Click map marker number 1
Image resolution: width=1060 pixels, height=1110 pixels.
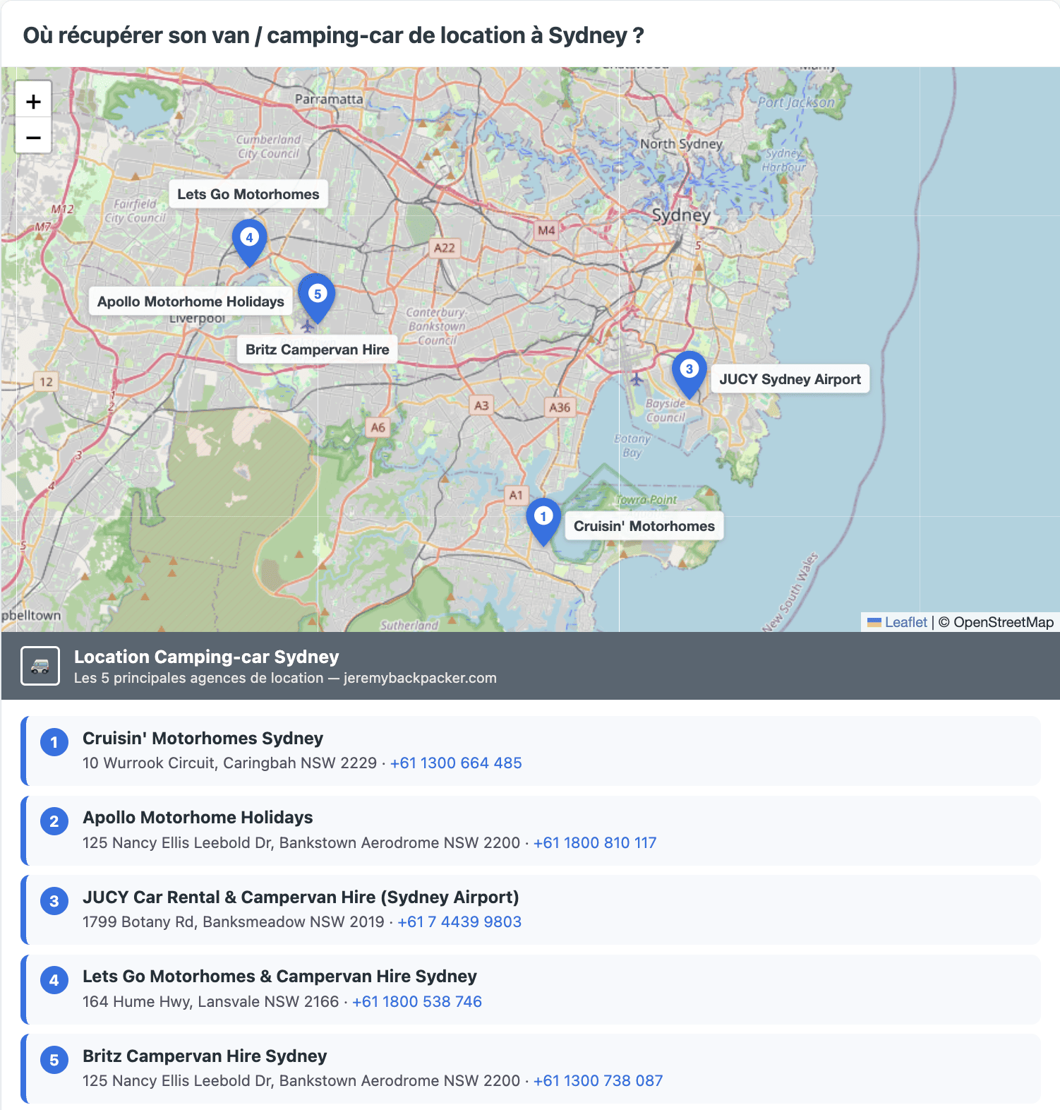(x=543, y=522)
